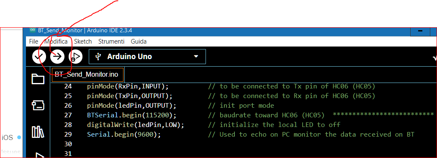This screenshot has height=158, width=437.
Task: Open the Library Manager books icon
Action: coord(38,132)
